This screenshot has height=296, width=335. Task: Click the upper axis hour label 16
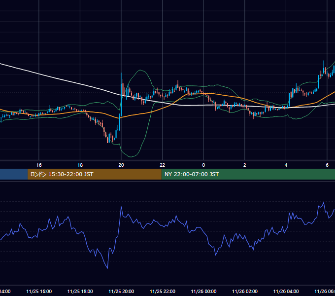39,165
